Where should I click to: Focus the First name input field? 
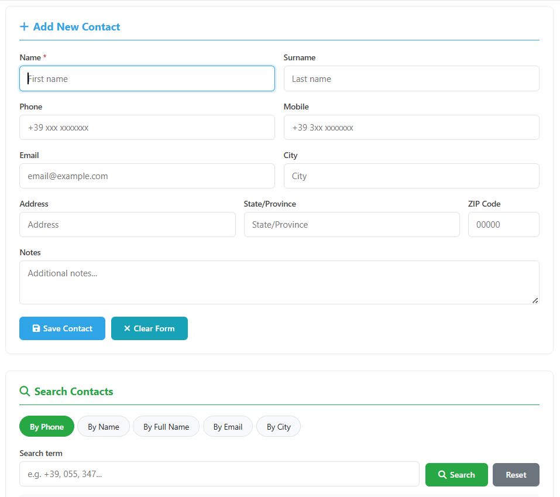(x=147, y=78)
